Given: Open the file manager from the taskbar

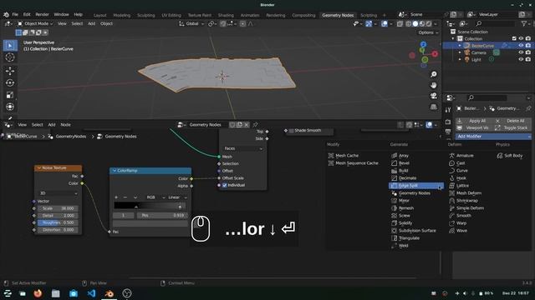Looking at the screenshot, I should [x=56, y=293].
